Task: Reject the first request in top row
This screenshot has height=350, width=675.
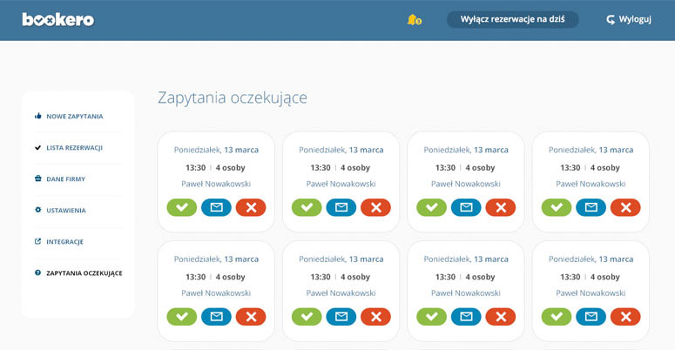Action: (x=251, y=207)
